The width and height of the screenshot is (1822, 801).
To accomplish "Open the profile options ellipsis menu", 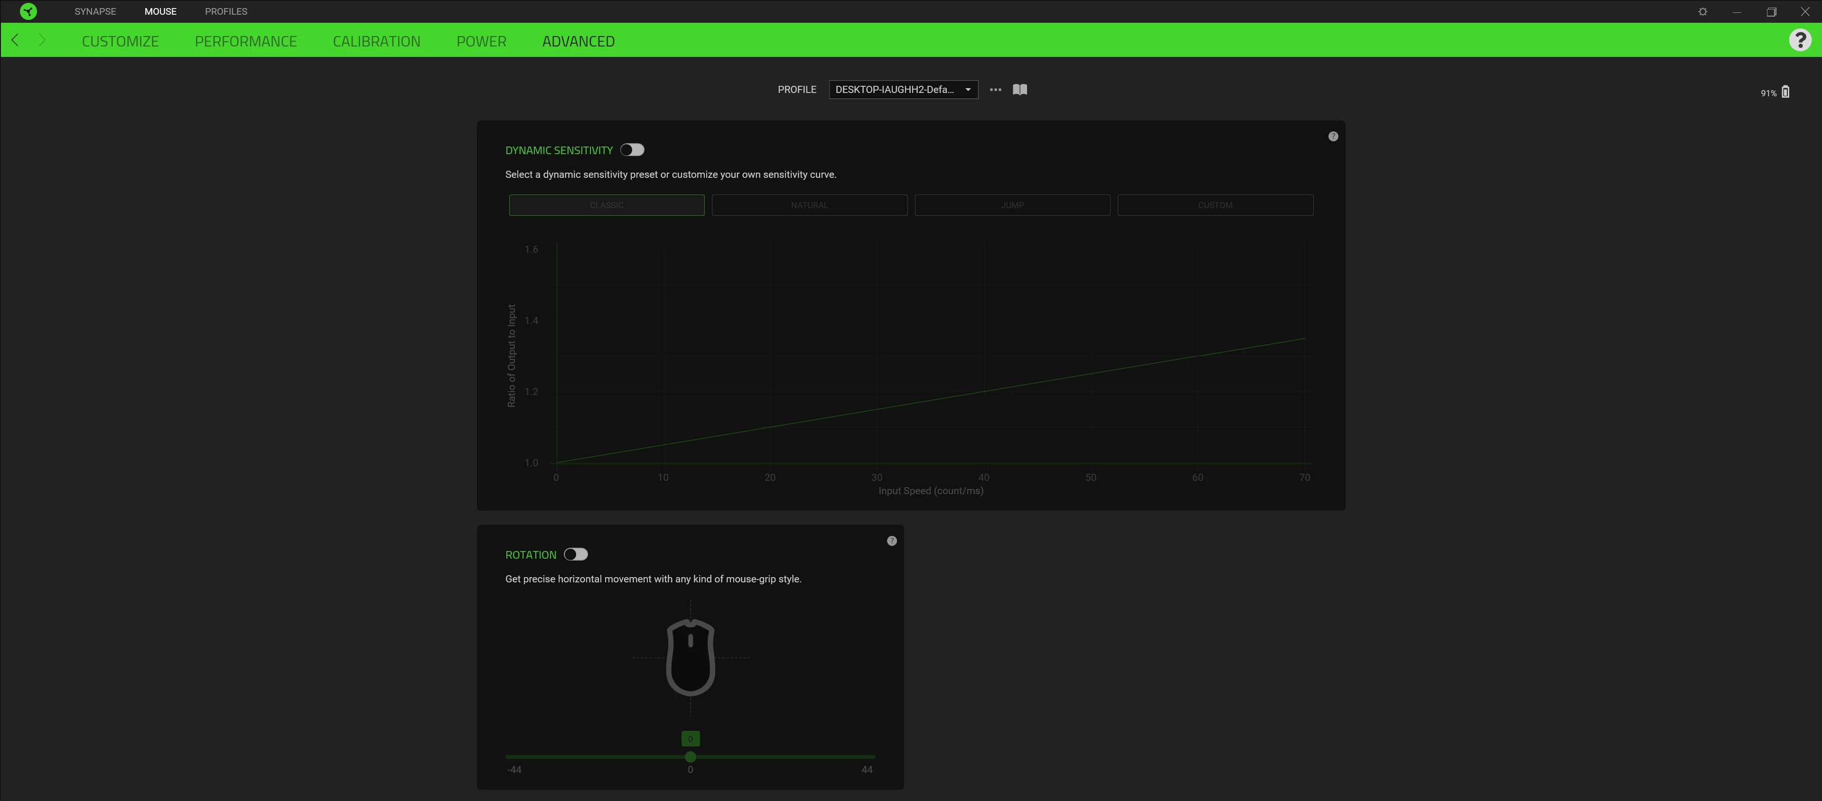I will click(x=995, y=90).
